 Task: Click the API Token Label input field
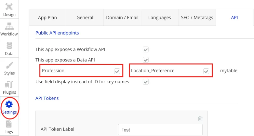coord(160,130)
